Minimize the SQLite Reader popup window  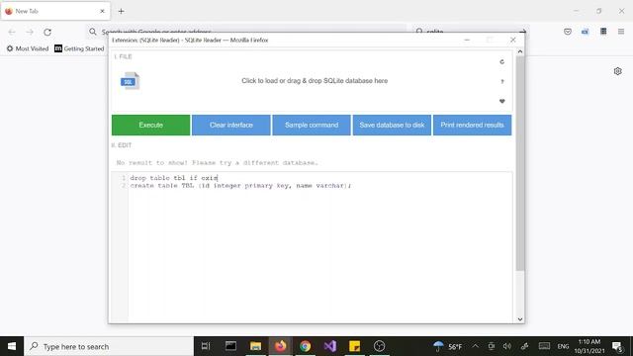click(467, 40)
